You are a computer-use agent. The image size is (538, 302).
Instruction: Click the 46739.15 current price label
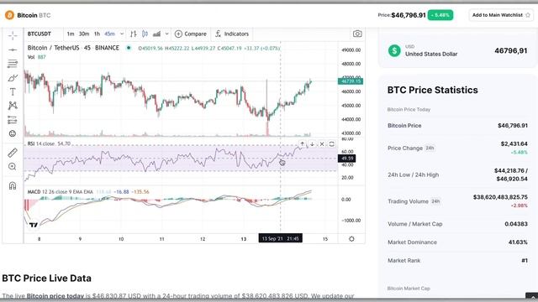tap(351, 81)
